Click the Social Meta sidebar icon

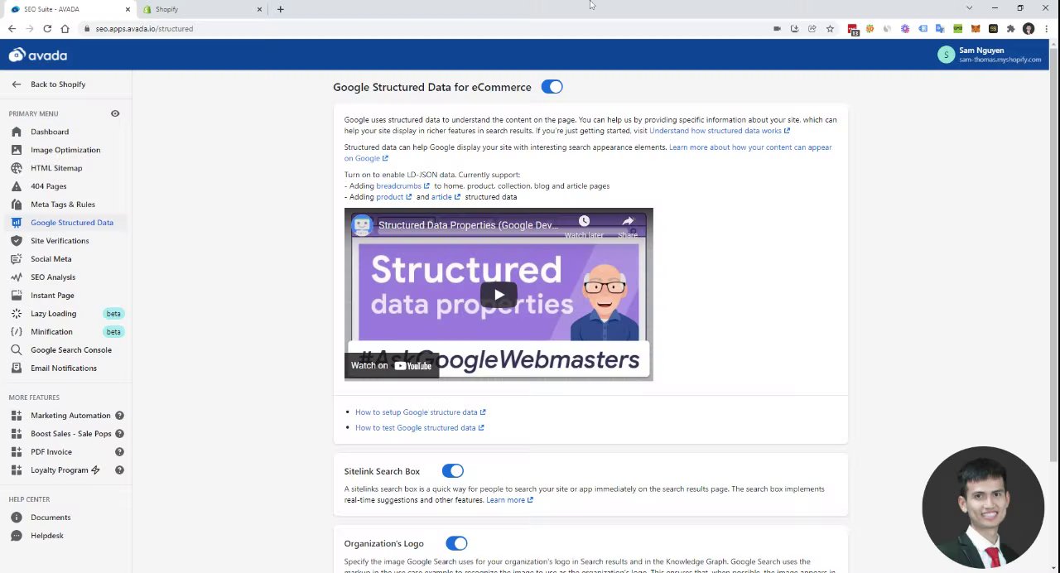coord(17,259)
